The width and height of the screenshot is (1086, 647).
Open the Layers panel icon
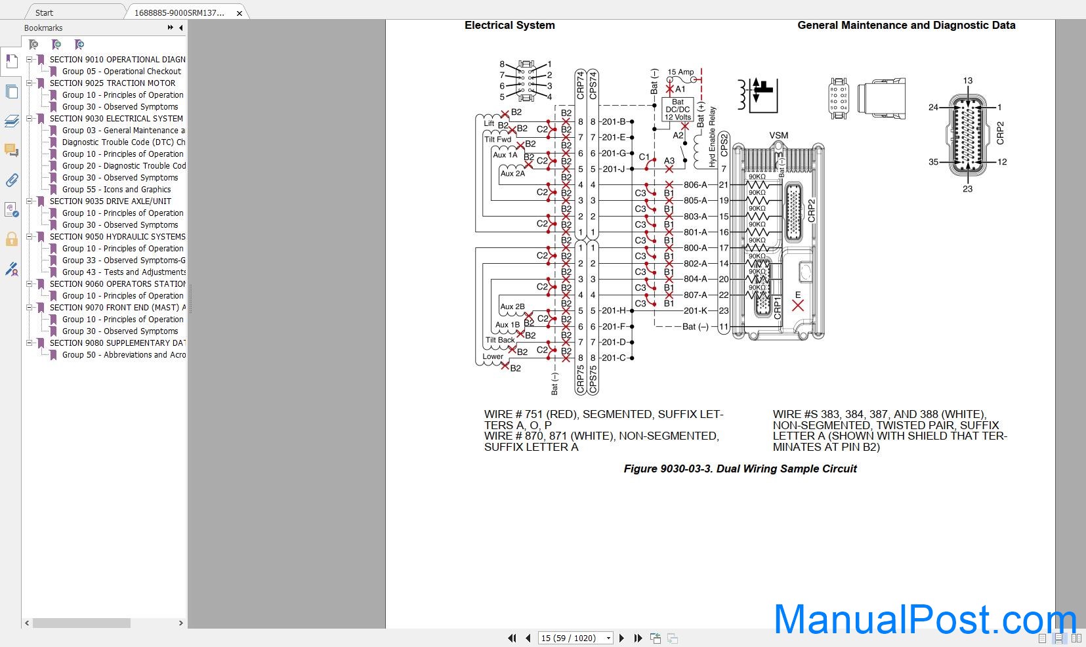click(x=11, y=121)
